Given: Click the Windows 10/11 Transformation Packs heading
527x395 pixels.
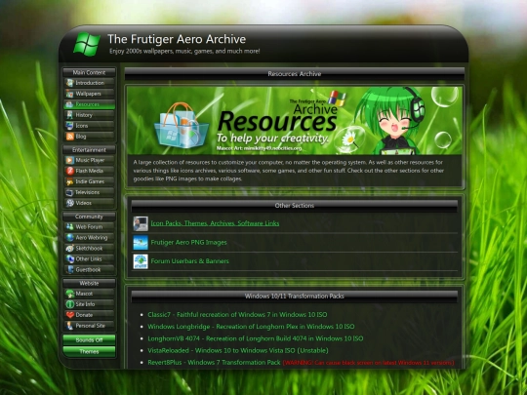Looking at the screenshot, I should point(295,296).
